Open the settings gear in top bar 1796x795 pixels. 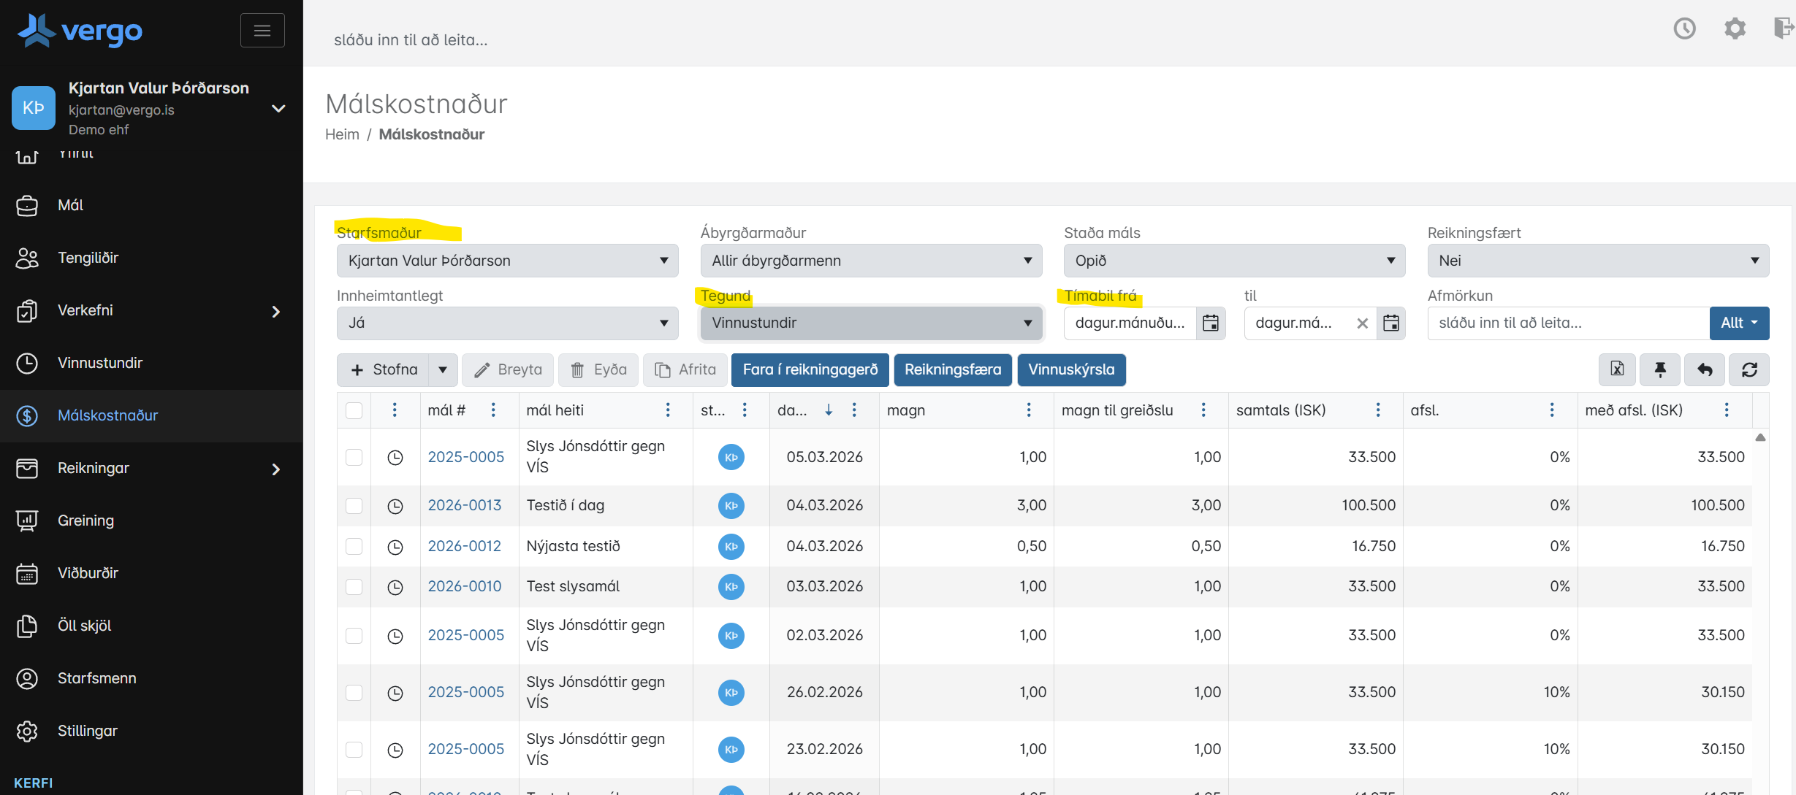(x=1735, y=28)
